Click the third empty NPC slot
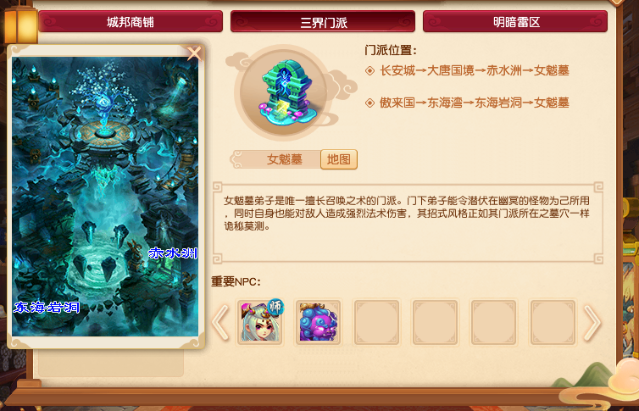Viewport: 639px width, 411px height. (376, 322)
